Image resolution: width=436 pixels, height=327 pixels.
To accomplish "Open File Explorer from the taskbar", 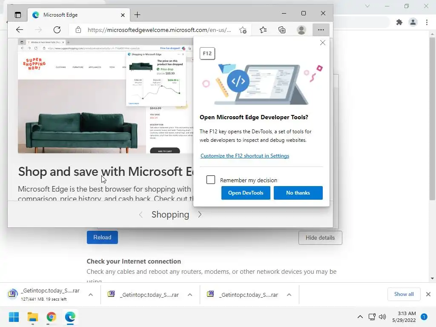I will pyautogui.click(x=32, y=317).
